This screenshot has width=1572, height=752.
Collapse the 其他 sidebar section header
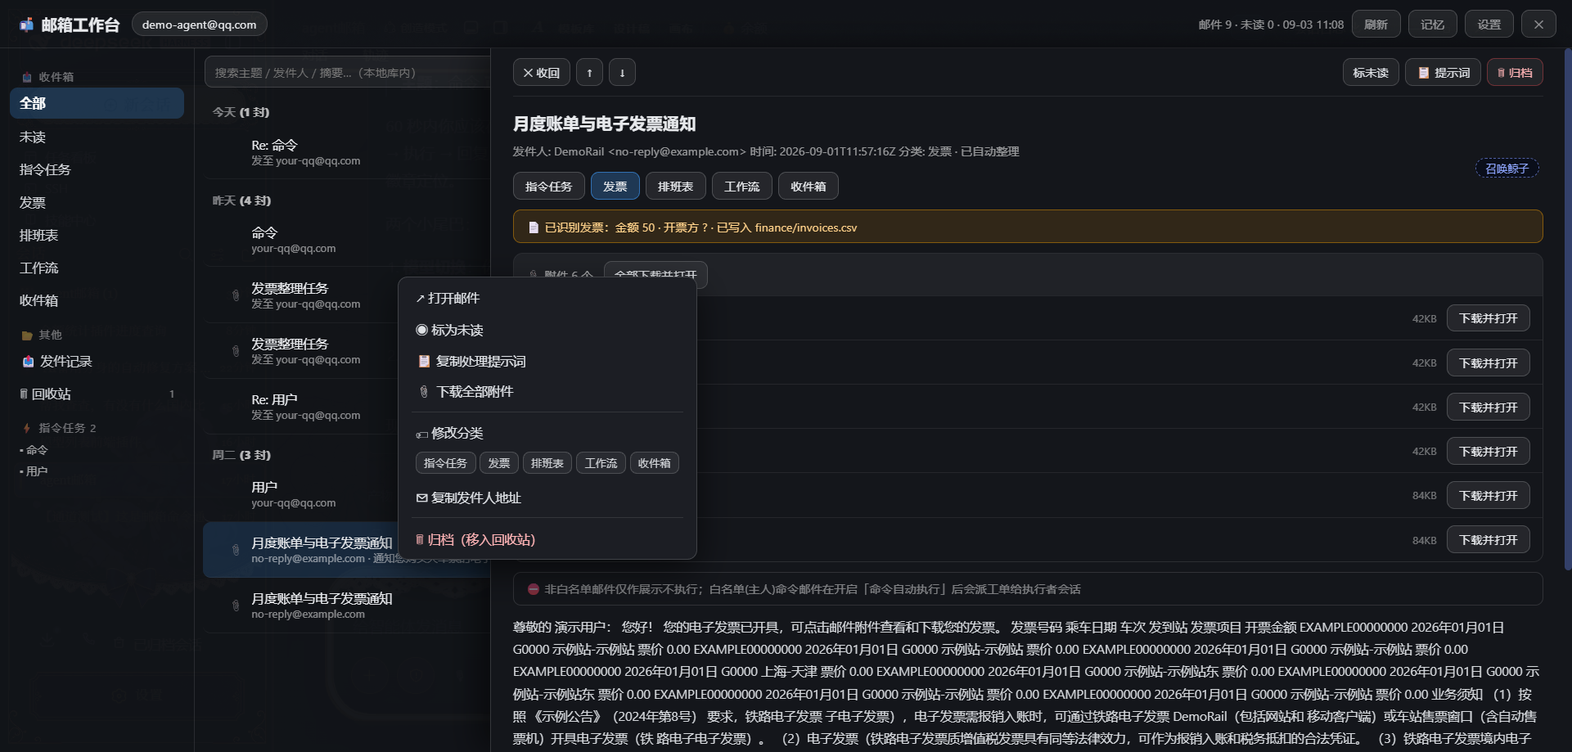point(41,335)
